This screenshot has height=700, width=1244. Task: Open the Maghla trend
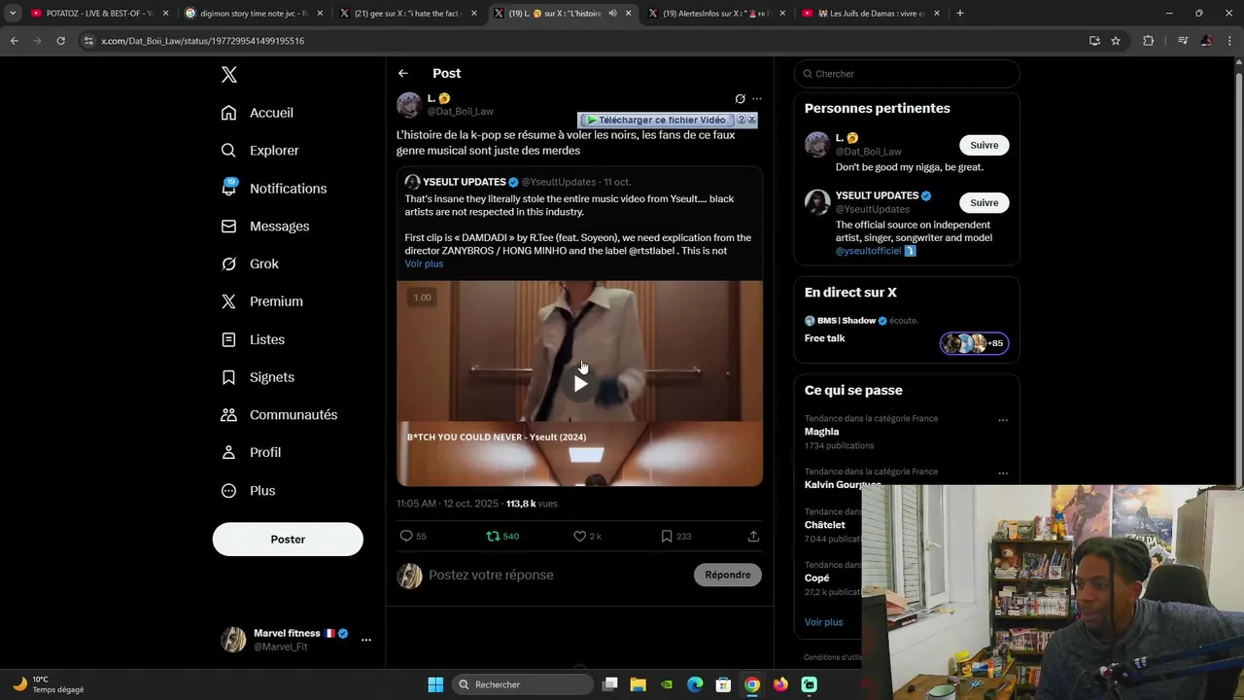[x=821, y=432]
